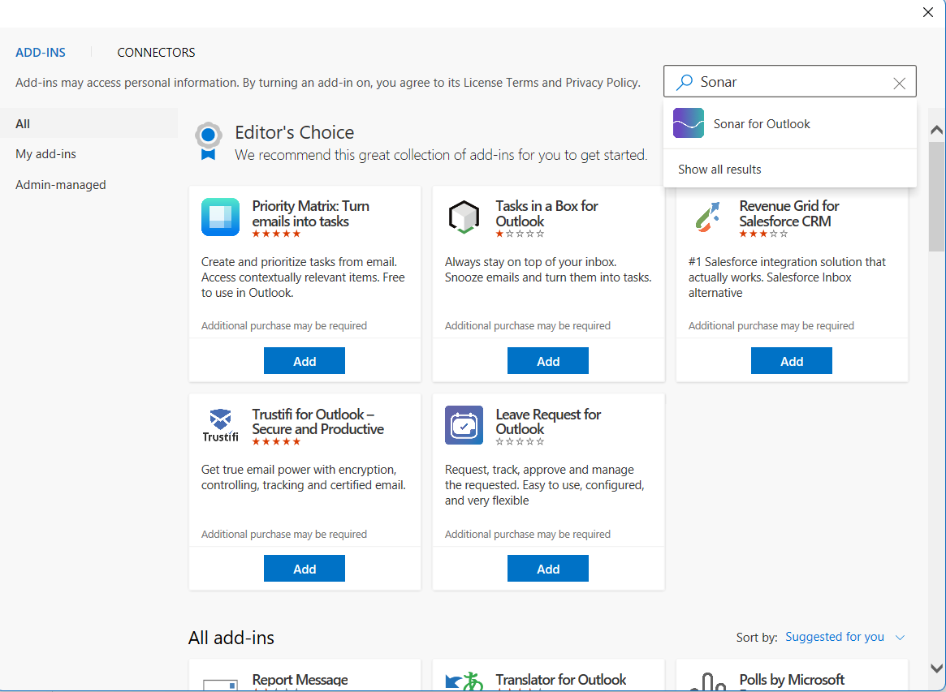The image size is (946, 692).
Task: Click Show all results for Sonar
Action: 719,169
